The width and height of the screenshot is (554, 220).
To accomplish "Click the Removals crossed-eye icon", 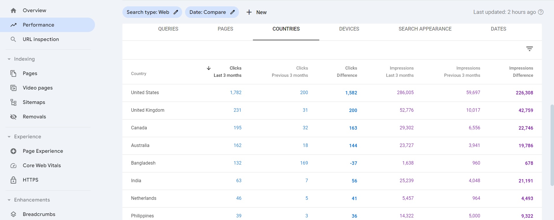I will point(13,117).
